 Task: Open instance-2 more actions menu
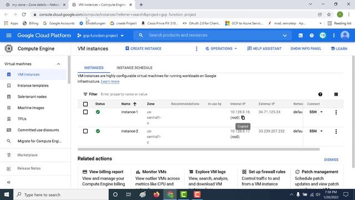[336, 132]
